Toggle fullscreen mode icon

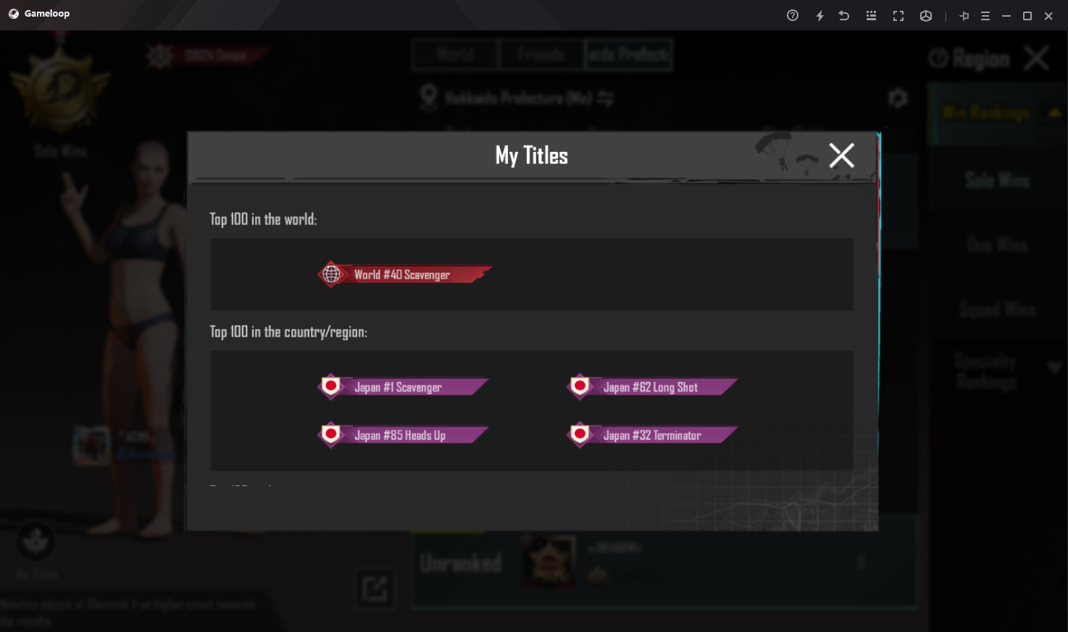pyautogui.click(x=898, y=15)
